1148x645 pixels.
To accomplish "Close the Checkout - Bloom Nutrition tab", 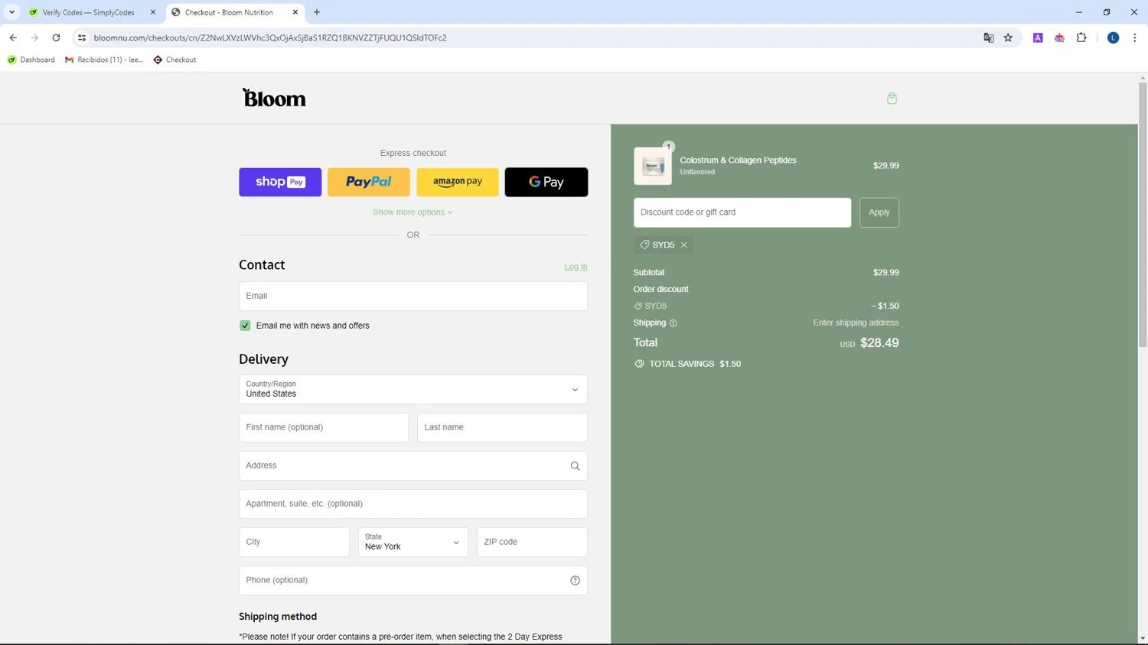I will [x=295, y=12].
